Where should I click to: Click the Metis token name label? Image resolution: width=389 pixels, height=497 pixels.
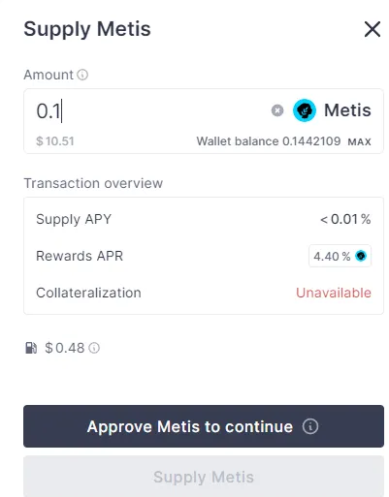[347, 110]
